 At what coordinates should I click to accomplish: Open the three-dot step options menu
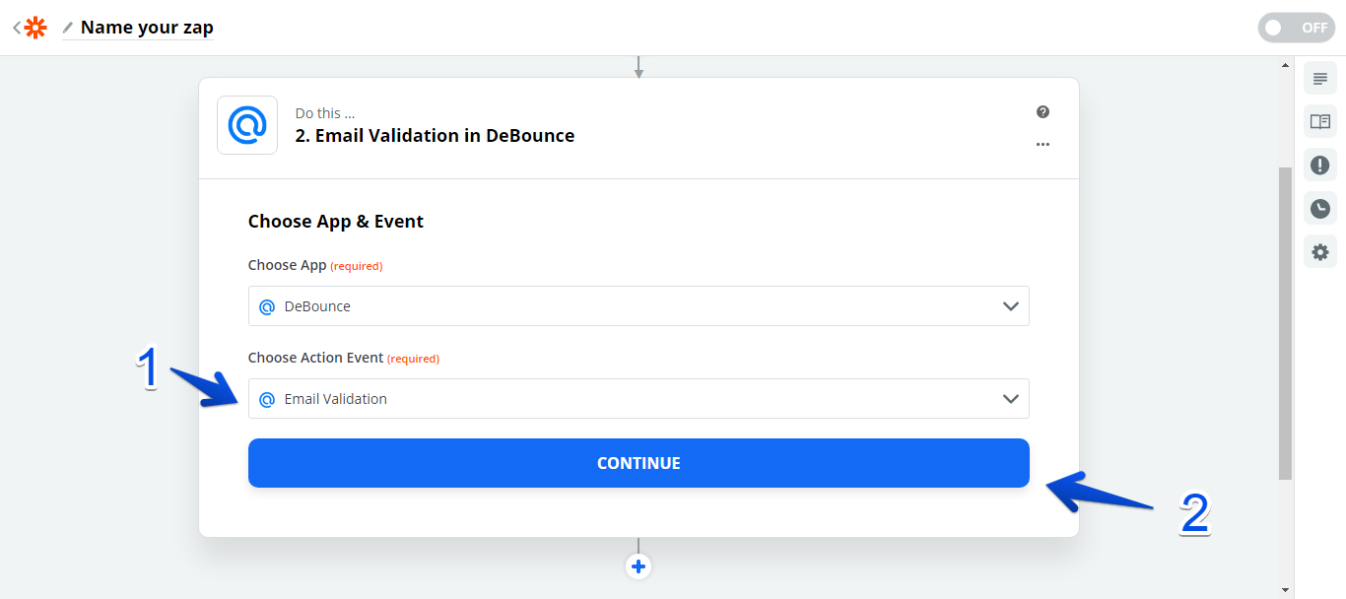(1043, 144)
